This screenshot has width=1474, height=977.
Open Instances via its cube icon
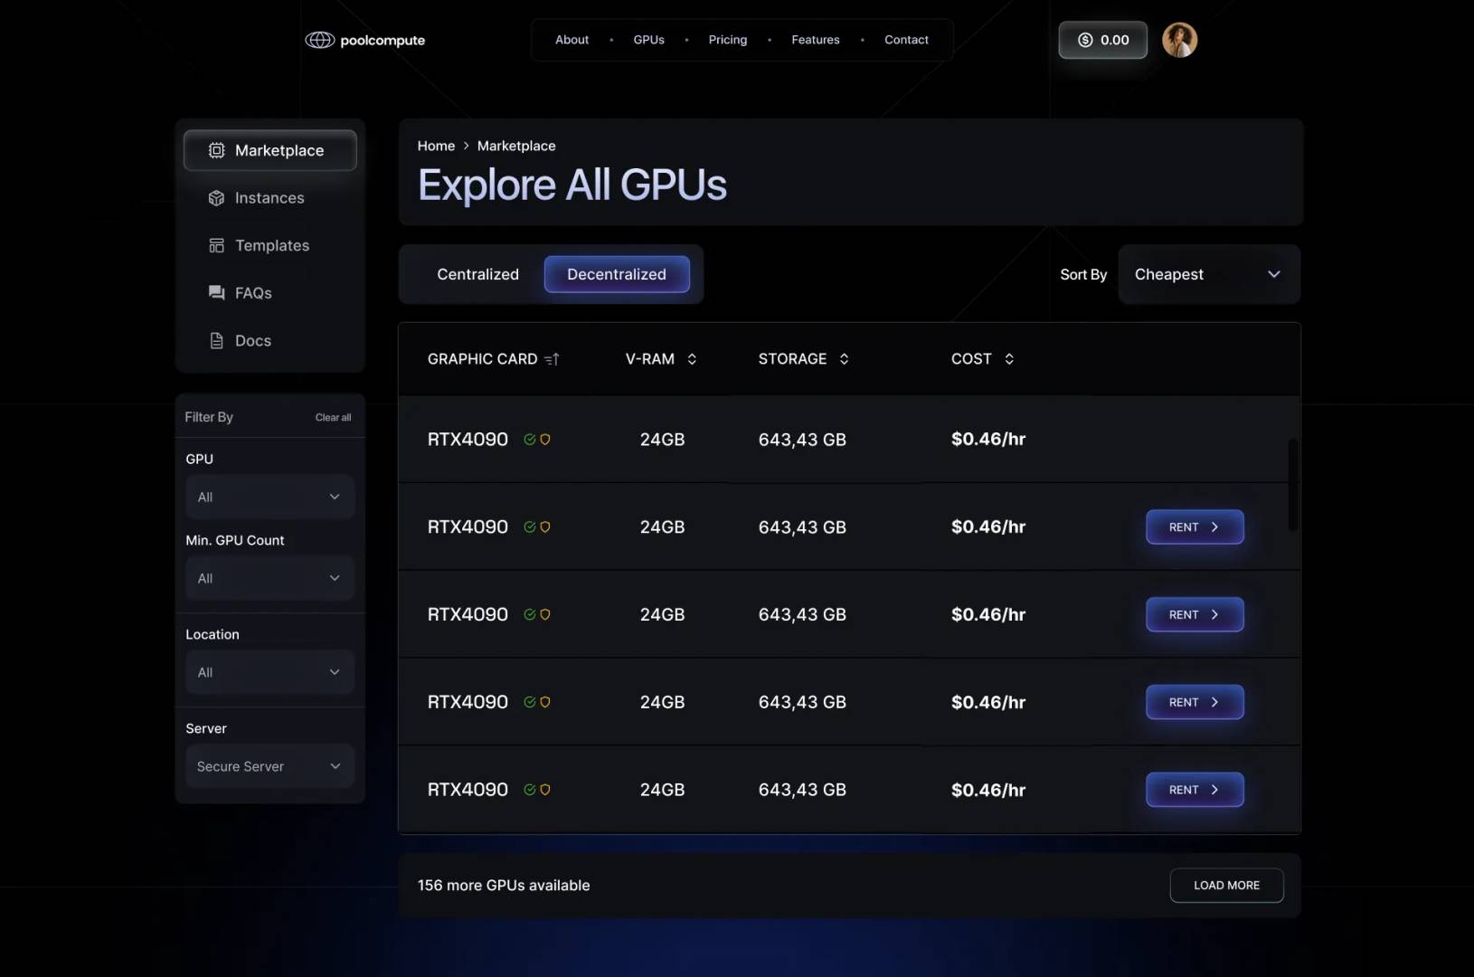tap(216, 198)
